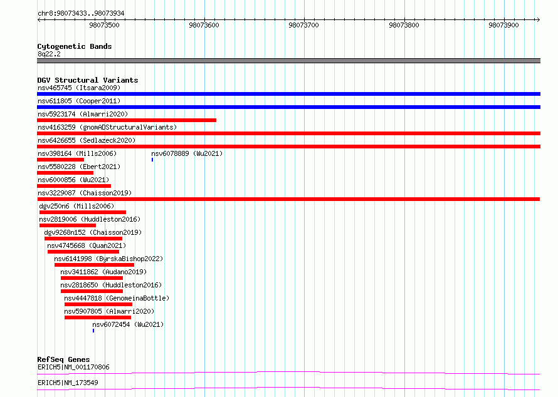Select the blue nsv465745 variant bar

point(288,94)
